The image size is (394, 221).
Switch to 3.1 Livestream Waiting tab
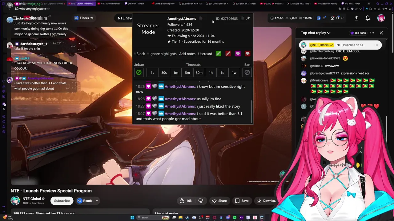(326, 4)
